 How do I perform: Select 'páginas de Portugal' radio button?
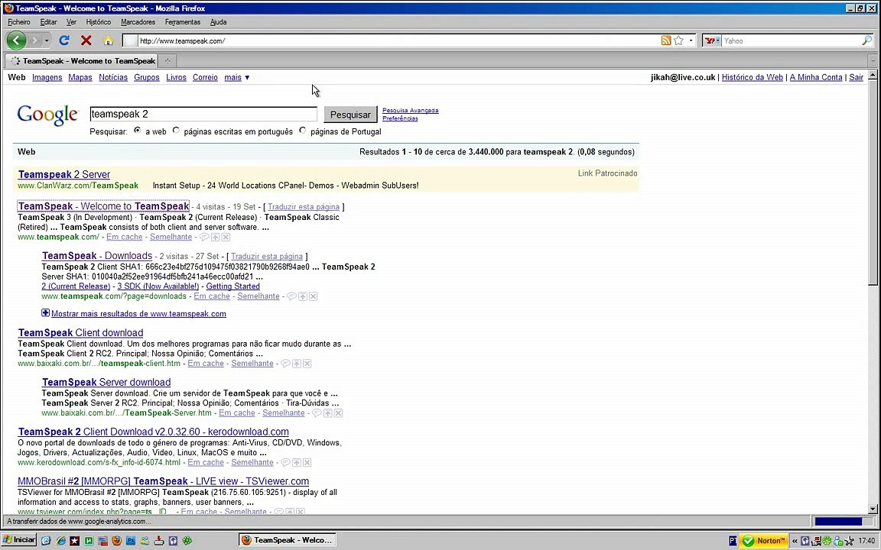tap(303, 131)
